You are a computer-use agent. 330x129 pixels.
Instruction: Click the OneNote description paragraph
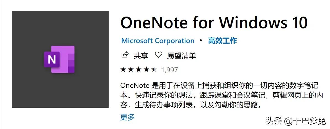tap(221, 95)
